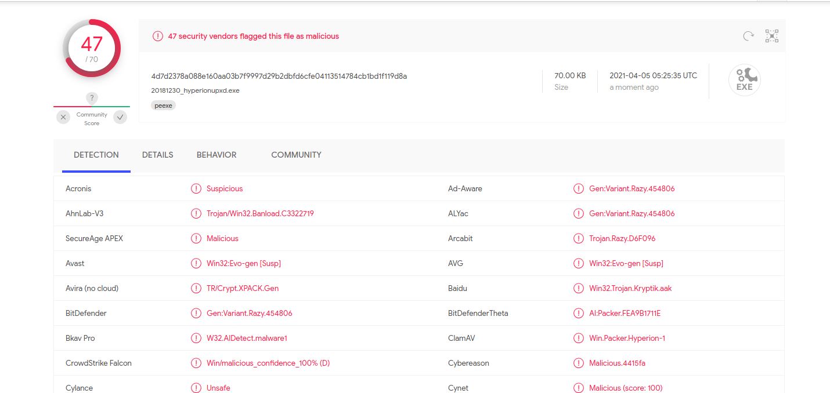Click the CrowdStrike Falcon vendor name

point(99,363)
